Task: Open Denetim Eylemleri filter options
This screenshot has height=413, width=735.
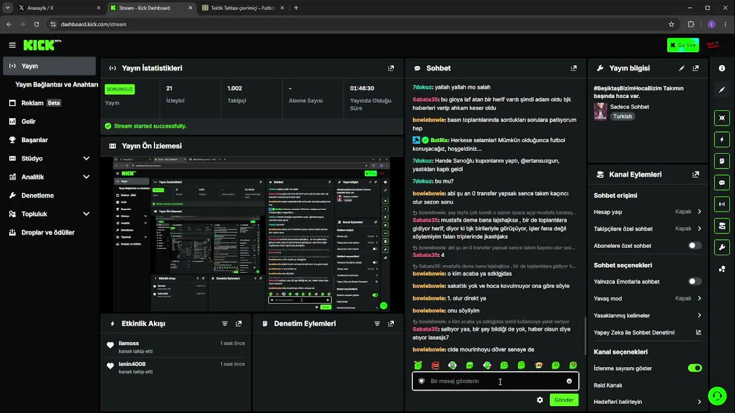Action: pyautogui.click(x=377, y=324)
